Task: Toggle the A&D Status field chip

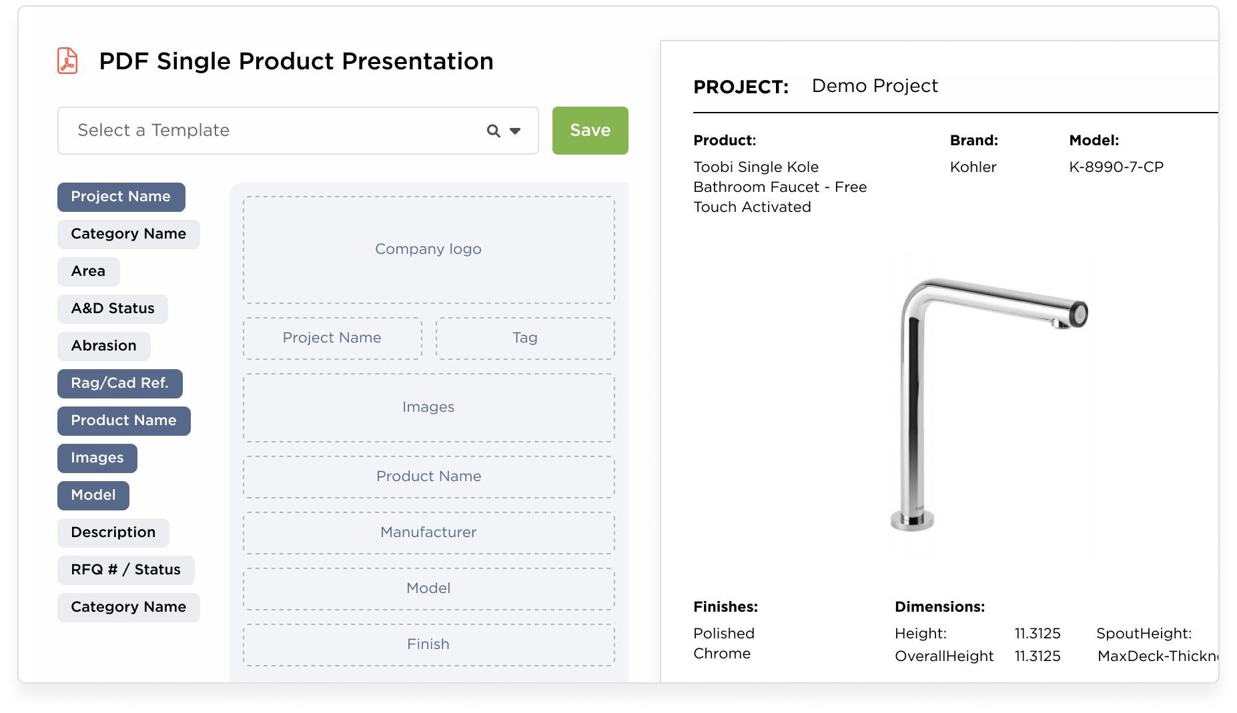Action: pyautogui.click(x=112, y=309)
